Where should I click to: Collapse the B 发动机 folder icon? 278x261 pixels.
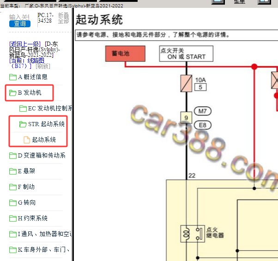coord(13,93)
